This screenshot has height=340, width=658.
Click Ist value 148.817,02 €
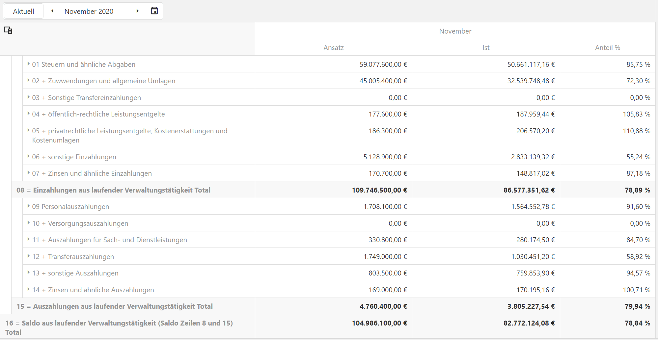(x=535, y=173)
